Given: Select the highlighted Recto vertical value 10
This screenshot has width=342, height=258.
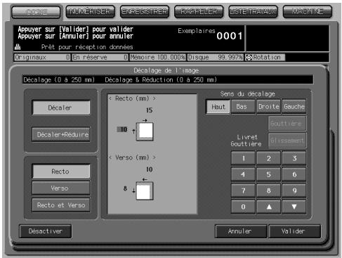Looking at the screenshot, I should [122, 129].
